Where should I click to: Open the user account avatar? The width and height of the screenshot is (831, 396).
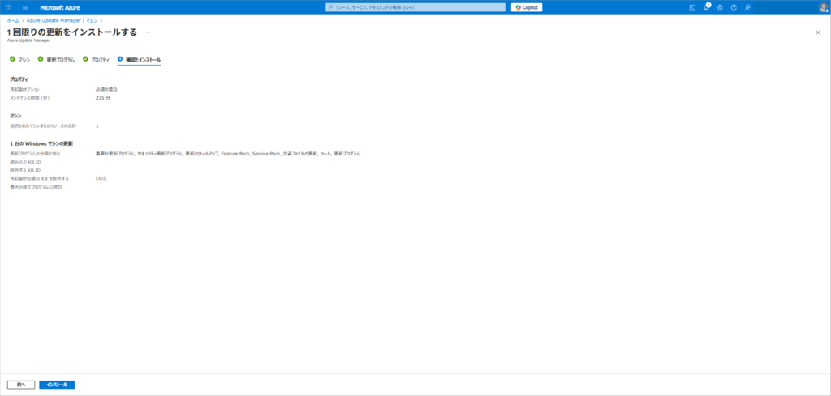click(x=823, y=7)
